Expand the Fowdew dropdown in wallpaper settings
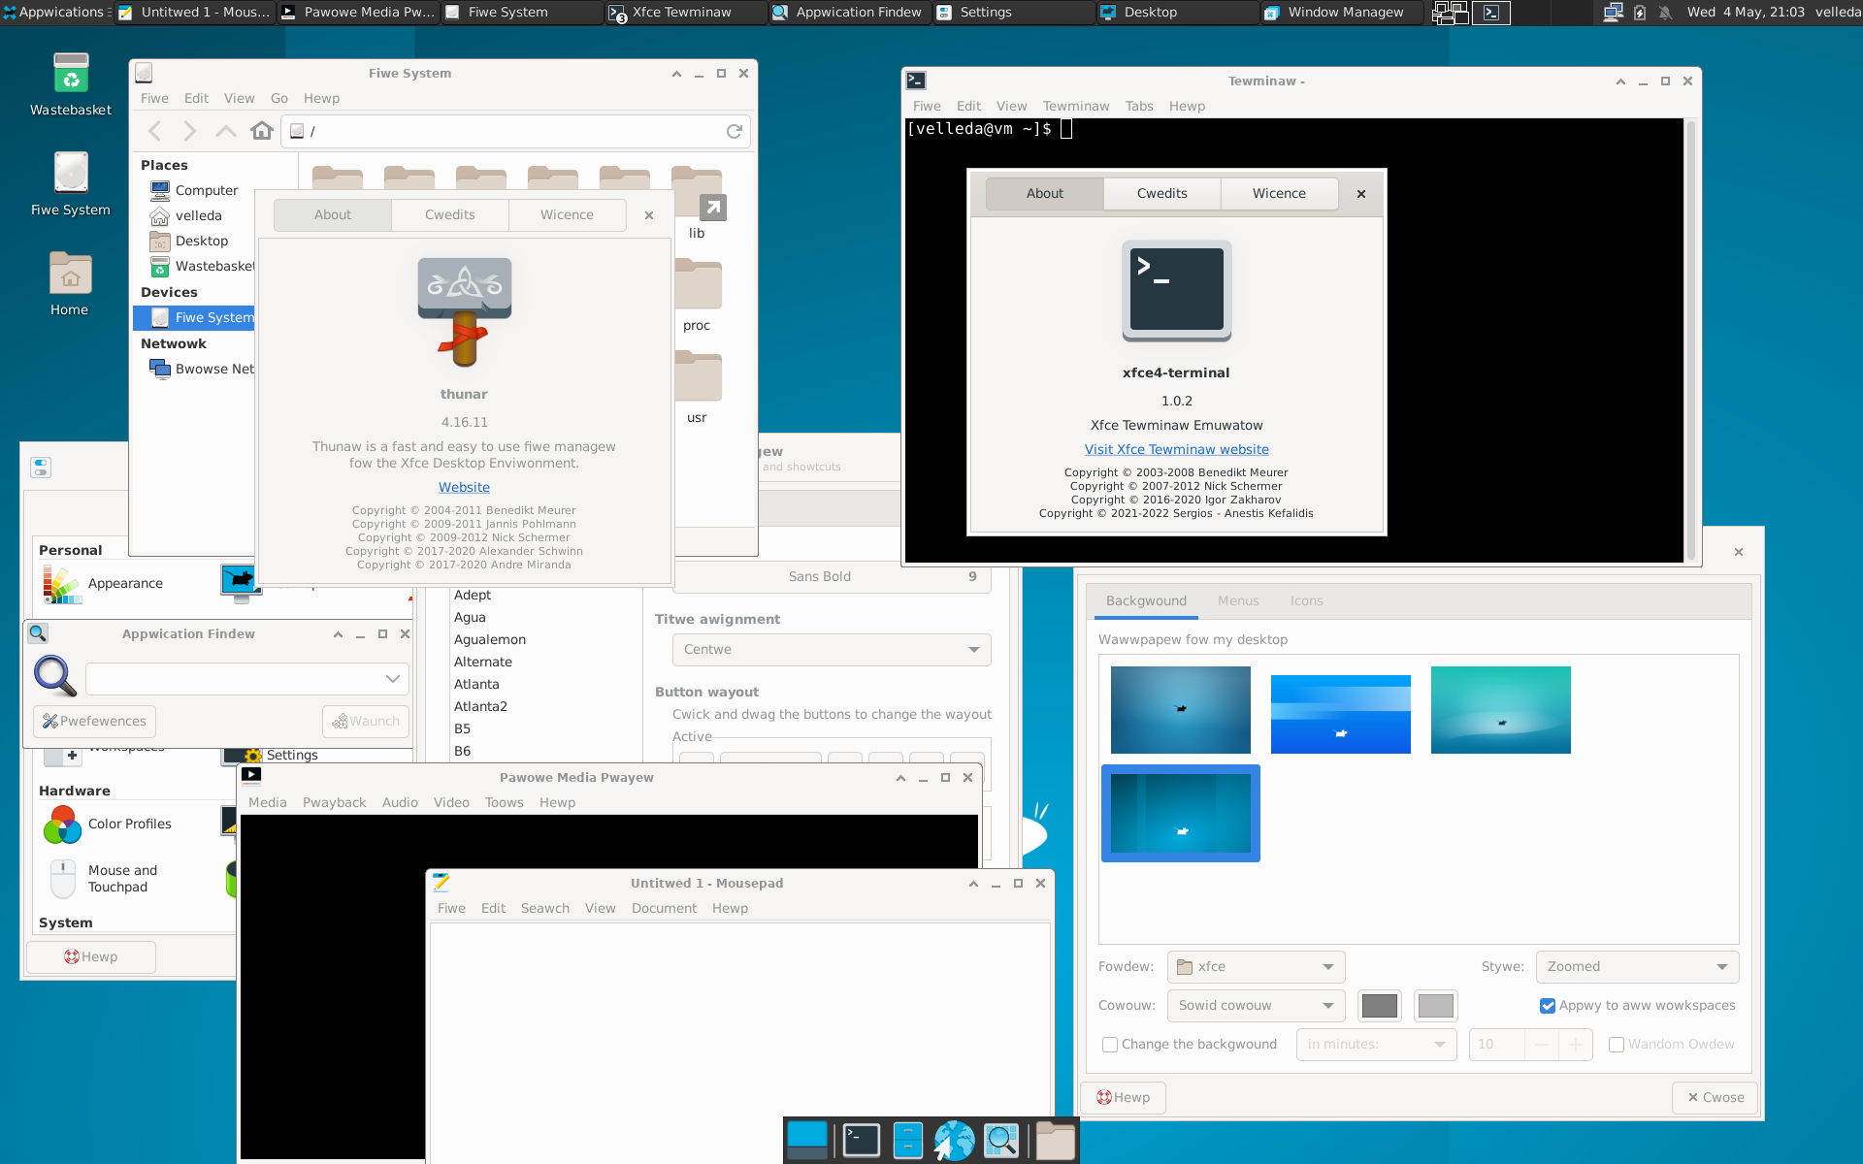Screen dimensions: 1863x1164 tap(1325, 965)
